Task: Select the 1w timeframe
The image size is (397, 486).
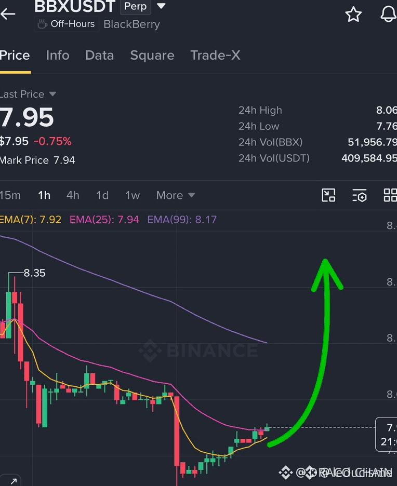Action: 133,196
